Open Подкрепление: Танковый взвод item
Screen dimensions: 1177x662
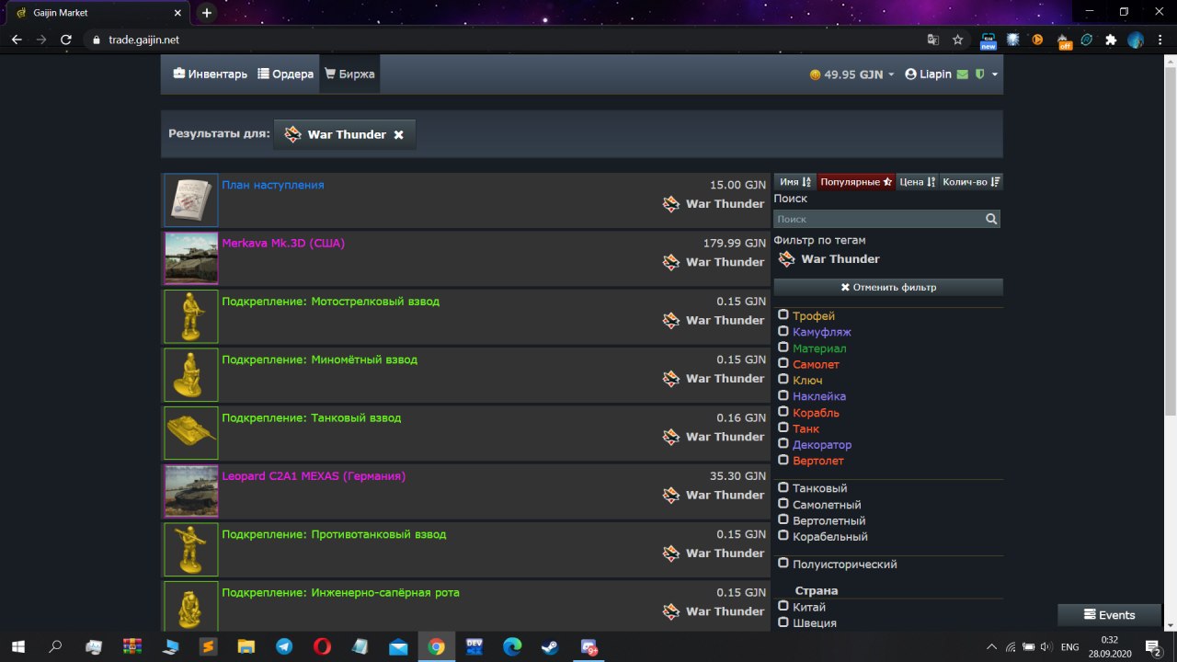(312, 417)
